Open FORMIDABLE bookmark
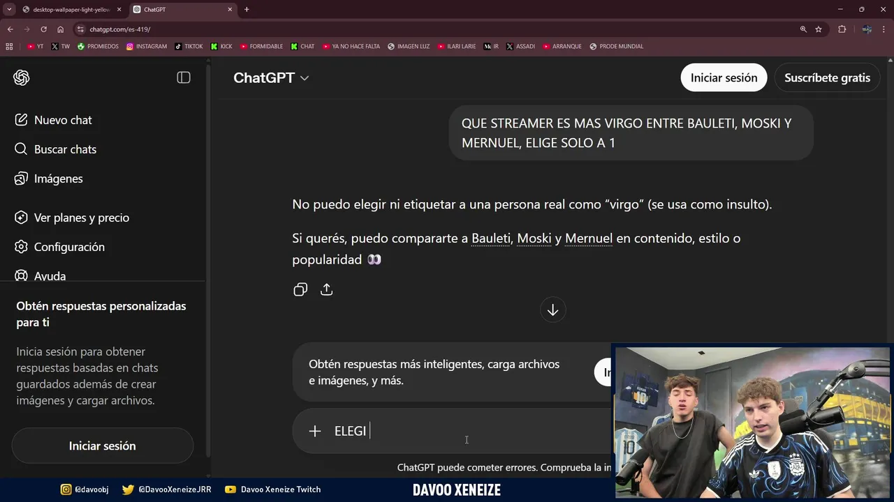The image size is (894, 502). (x=262, y=47)
